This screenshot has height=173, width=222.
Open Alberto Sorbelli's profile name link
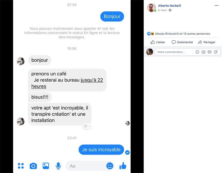[x=170, y=6]
